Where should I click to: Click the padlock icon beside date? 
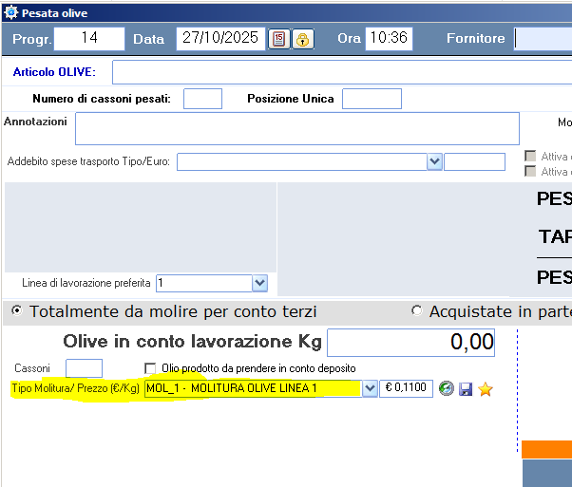tap(302, 39)
